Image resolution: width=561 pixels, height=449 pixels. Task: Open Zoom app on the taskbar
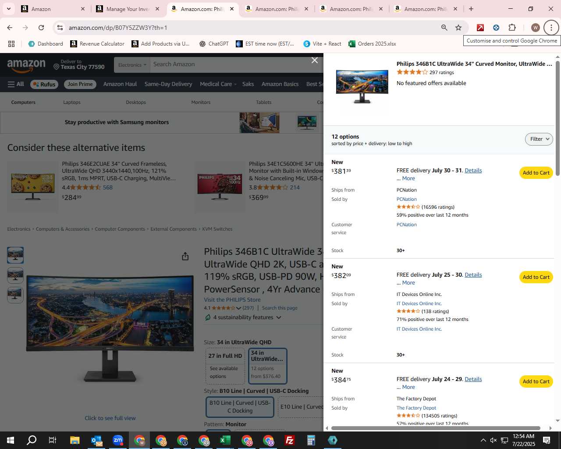[118, 440]
